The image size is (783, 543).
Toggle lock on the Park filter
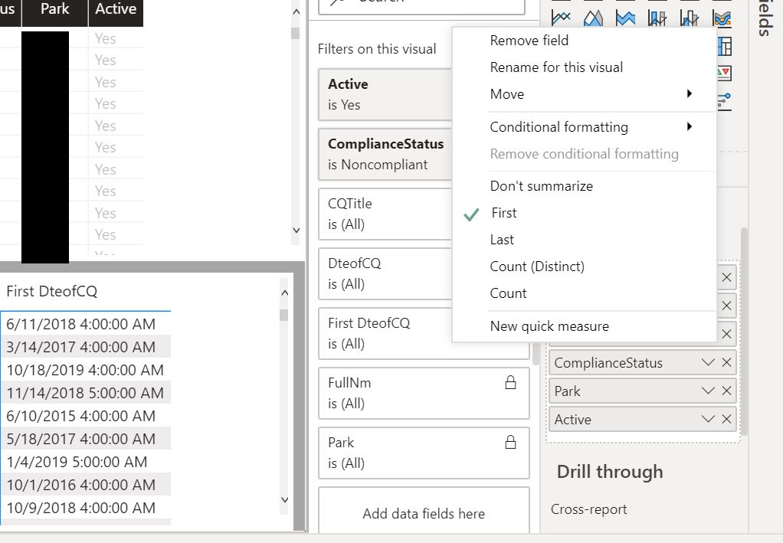coord(510,442)
